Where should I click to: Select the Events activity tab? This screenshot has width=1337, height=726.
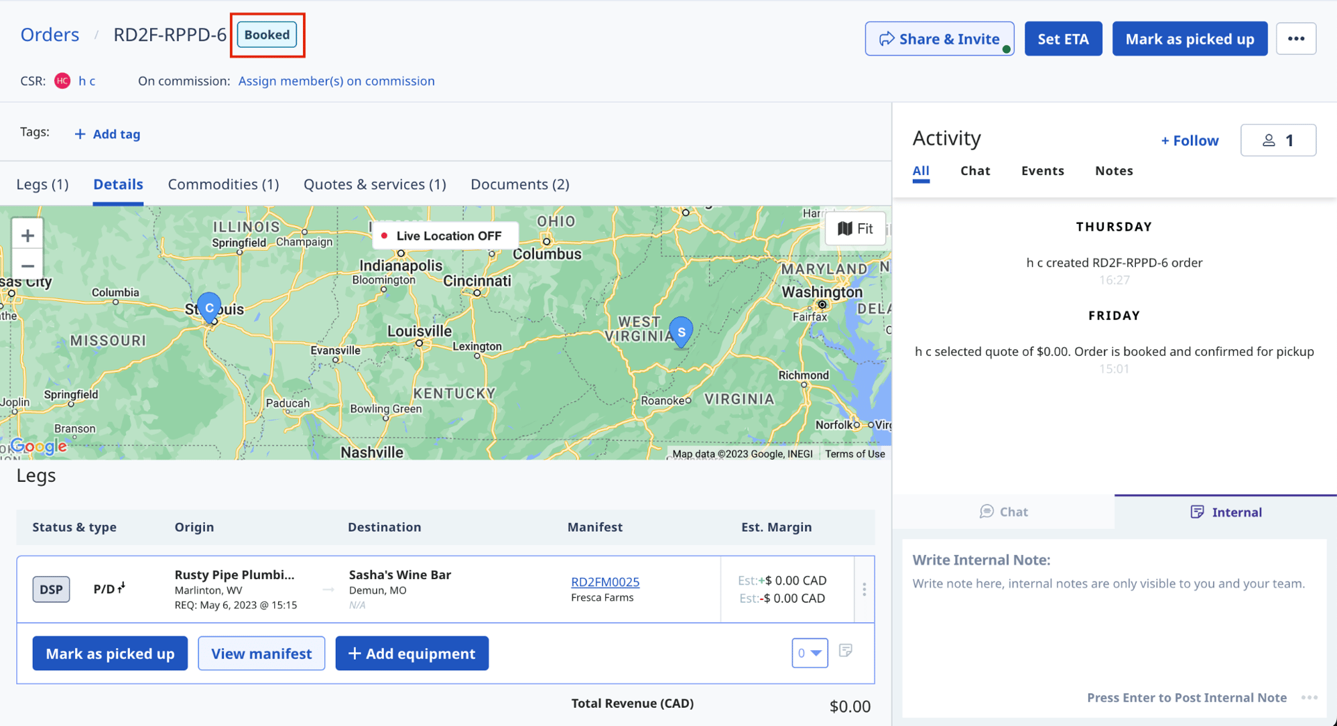pyautogui.click(x=1042, y=170)
